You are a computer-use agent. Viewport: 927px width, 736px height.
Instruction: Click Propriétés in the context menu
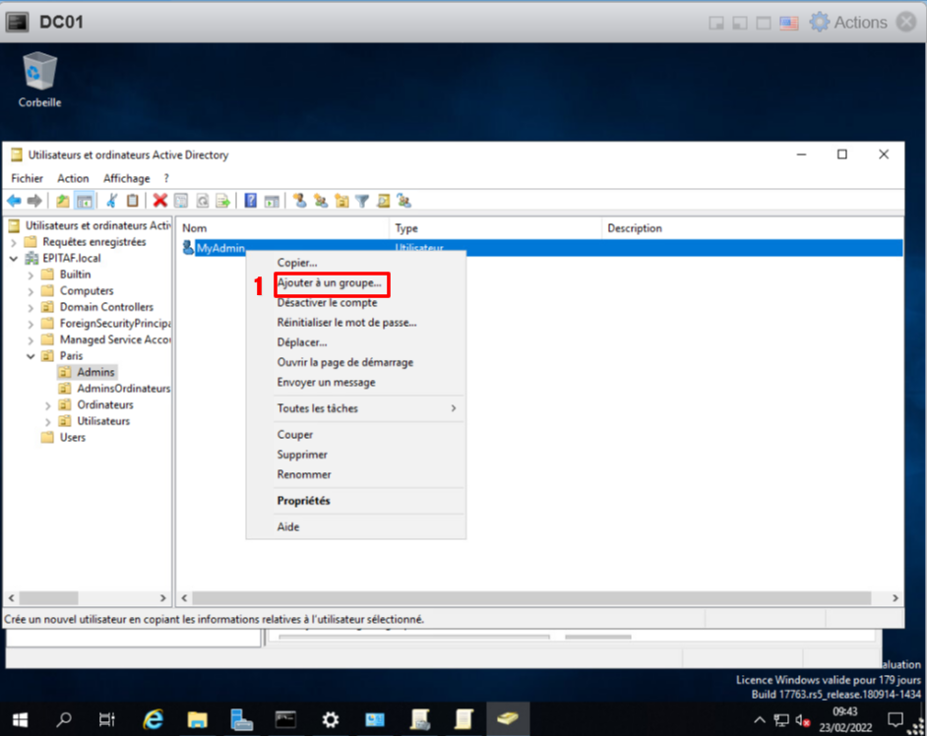click(x=303, y=501)
